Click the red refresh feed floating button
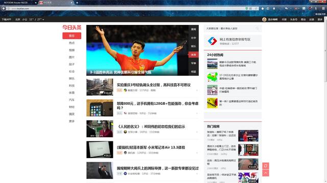The image size is (327, 183). 266,166
